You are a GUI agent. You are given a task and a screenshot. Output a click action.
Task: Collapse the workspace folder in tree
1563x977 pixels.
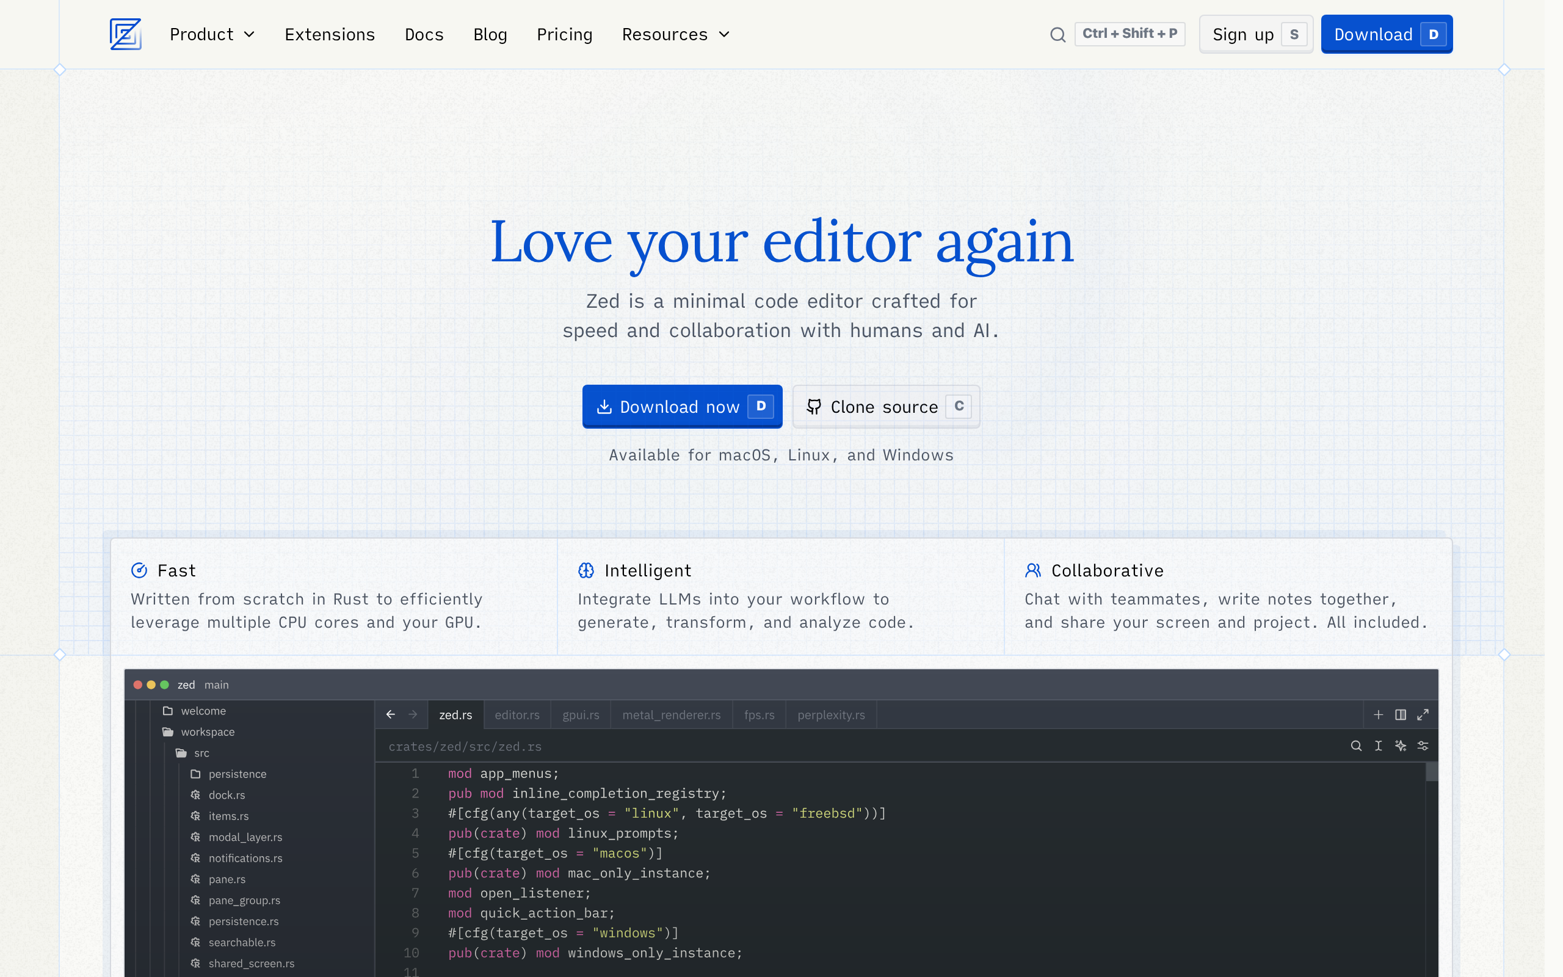(x=208, y=732)
